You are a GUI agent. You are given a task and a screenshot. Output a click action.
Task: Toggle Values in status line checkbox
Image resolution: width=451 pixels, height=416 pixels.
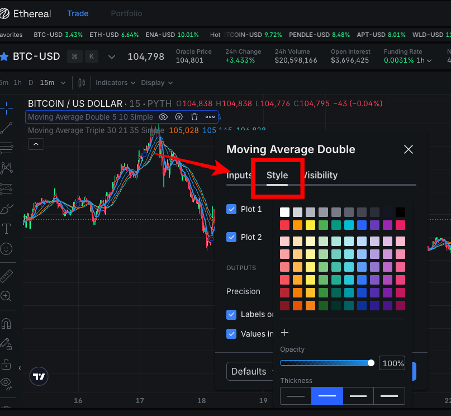[x=231, y=334]
